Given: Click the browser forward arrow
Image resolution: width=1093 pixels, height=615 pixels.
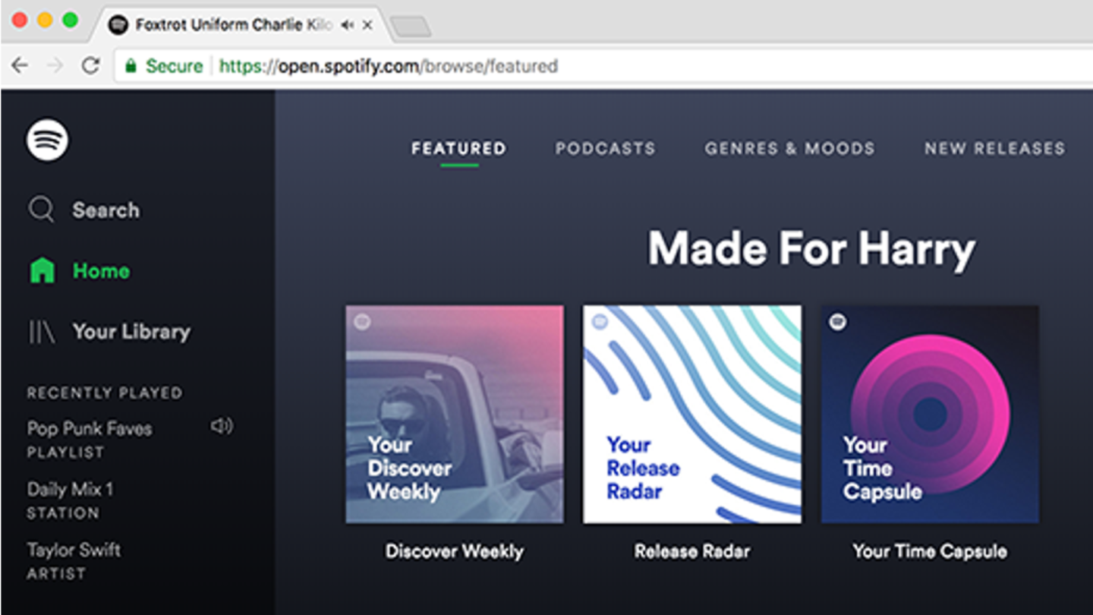Looking at the screenshot, I should (55, 66).
